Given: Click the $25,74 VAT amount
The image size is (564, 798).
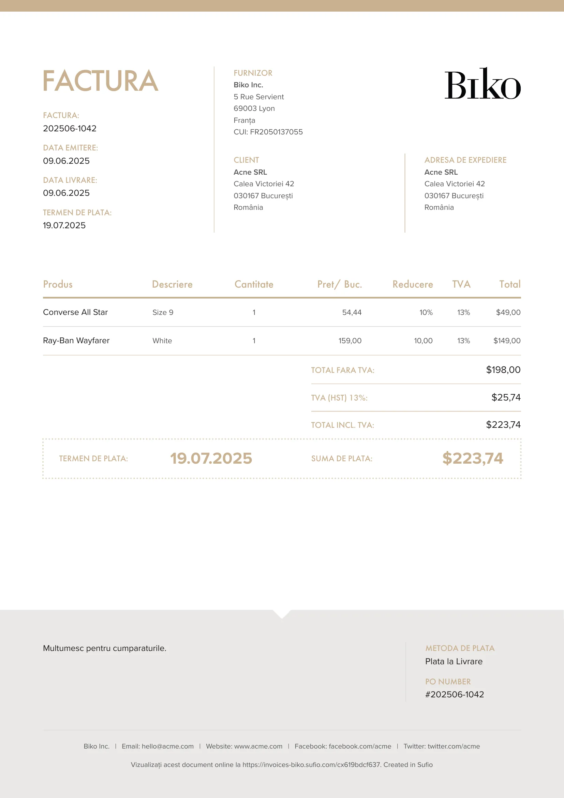Looking at the screenshot, I should pyautogui.click(x=506, y=397).
